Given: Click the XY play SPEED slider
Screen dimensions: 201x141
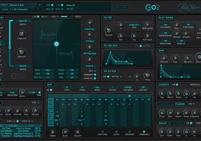Looking at the screenshot, I should pos(67,17).
